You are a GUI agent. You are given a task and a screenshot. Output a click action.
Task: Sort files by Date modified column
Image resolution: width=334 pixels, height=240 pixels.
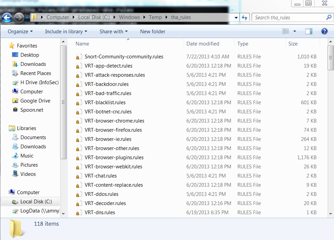tap(203, 44)
